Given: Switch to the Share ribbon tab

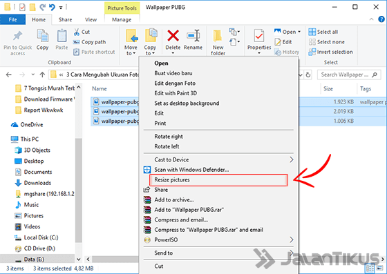Looking at the screenshot, I should coord(66,19).
